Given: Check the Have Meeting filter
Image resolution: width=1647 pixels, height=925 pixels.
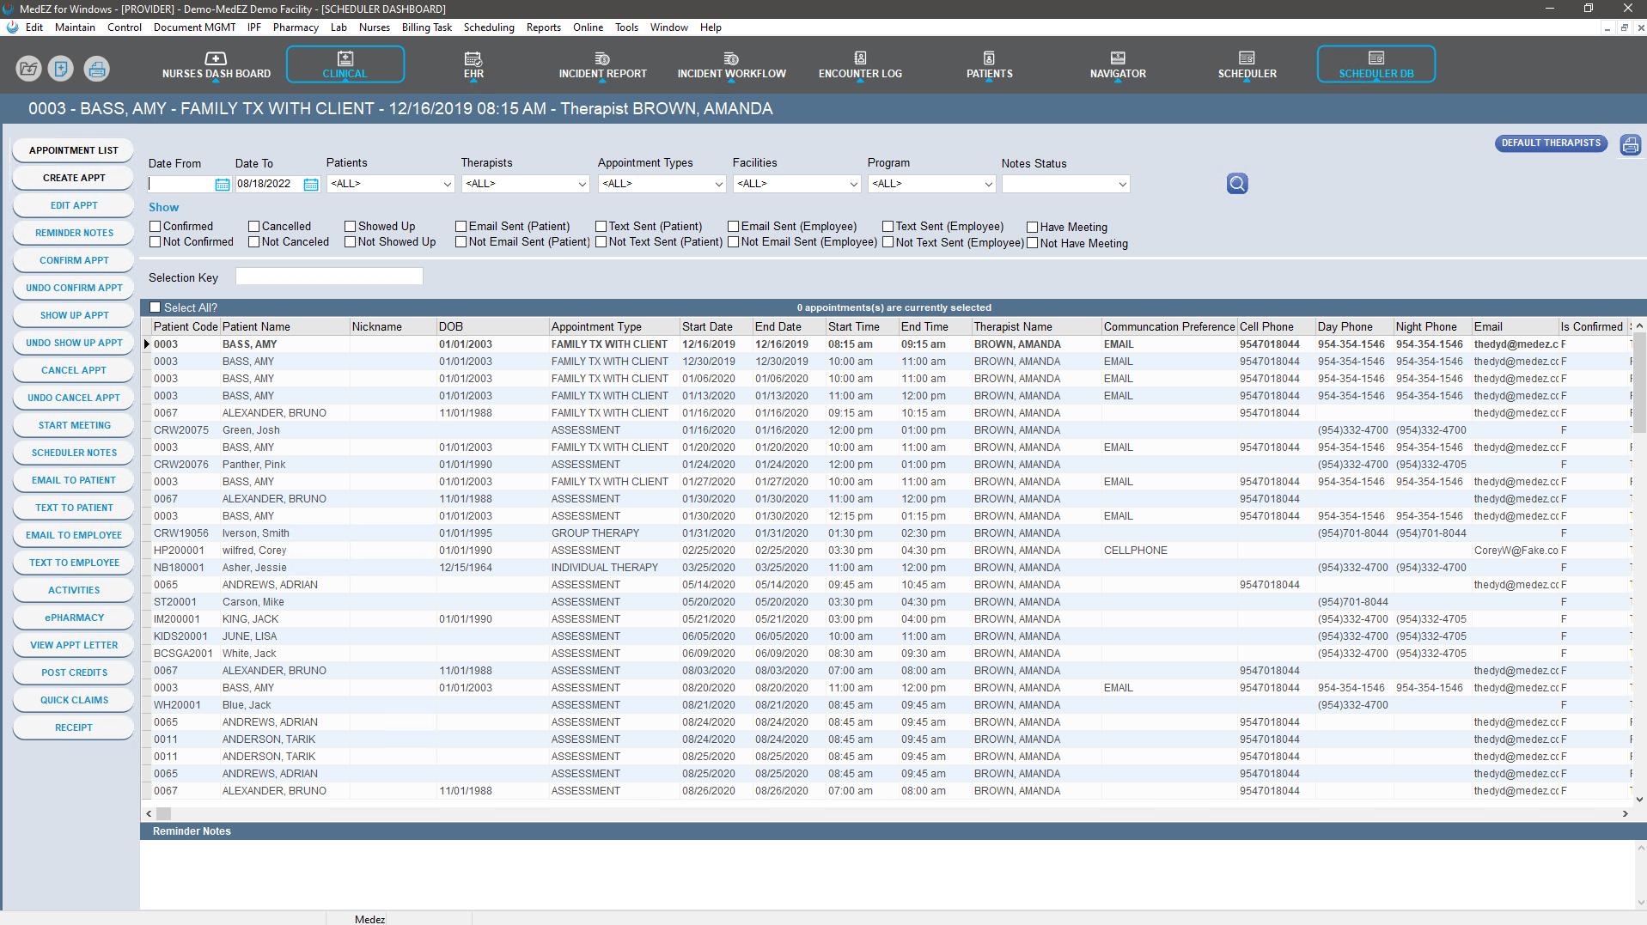Looking at the screenshot, I should [x=1032, y=228].
